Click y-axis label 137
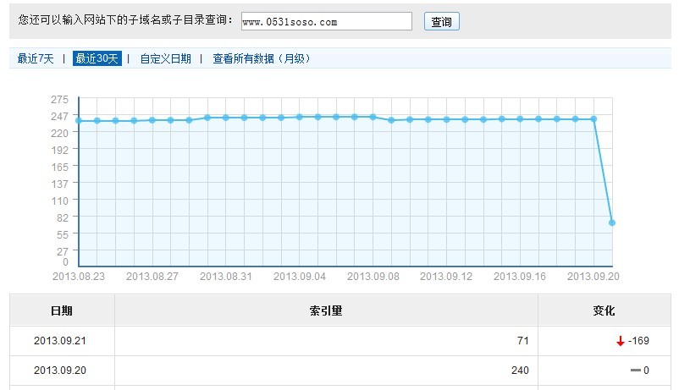 [x=60, y=184]
